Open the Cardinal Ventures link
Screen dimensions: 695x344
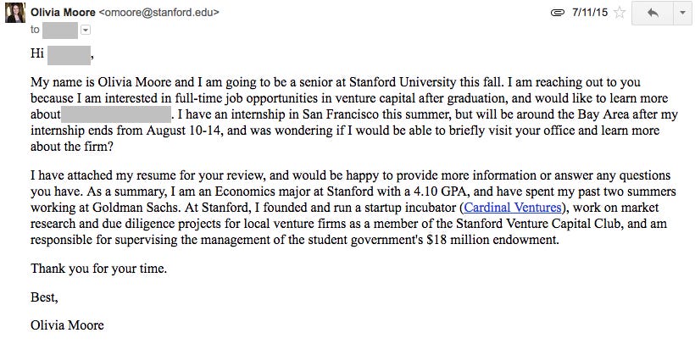click(x=513, y=208)
